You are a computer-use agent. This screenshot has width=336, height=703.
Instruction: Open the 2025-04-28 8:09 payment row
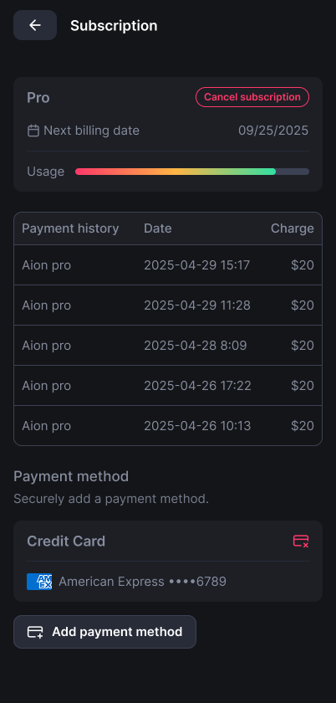pos(168,346)
